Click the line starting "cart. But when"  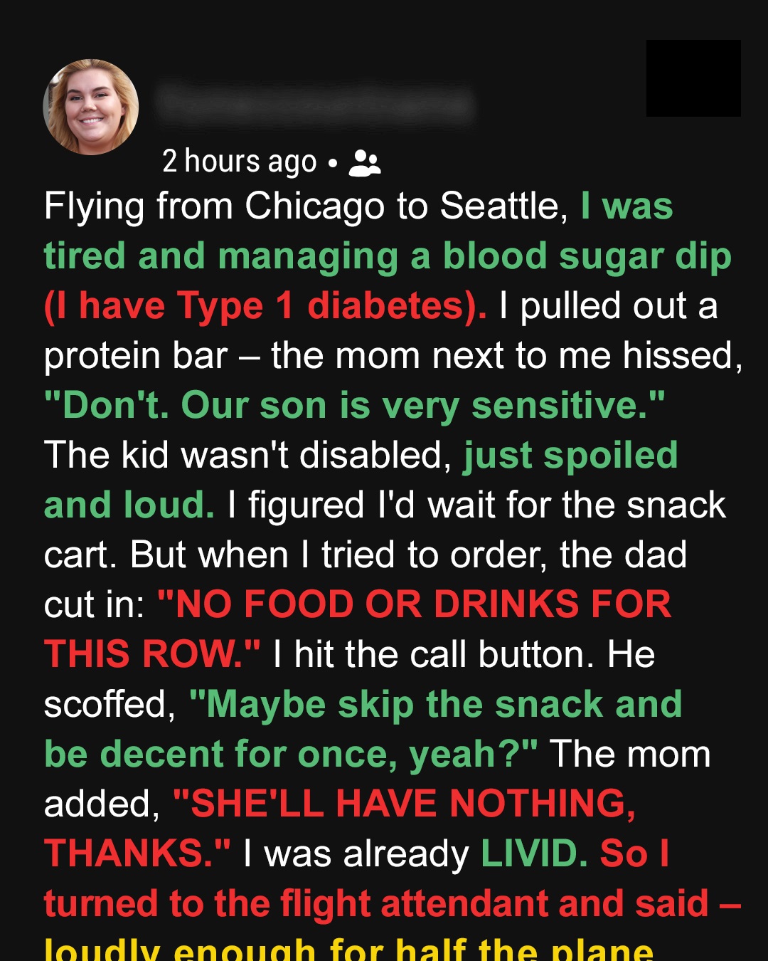pyautogui.click(x=365, y=555)
